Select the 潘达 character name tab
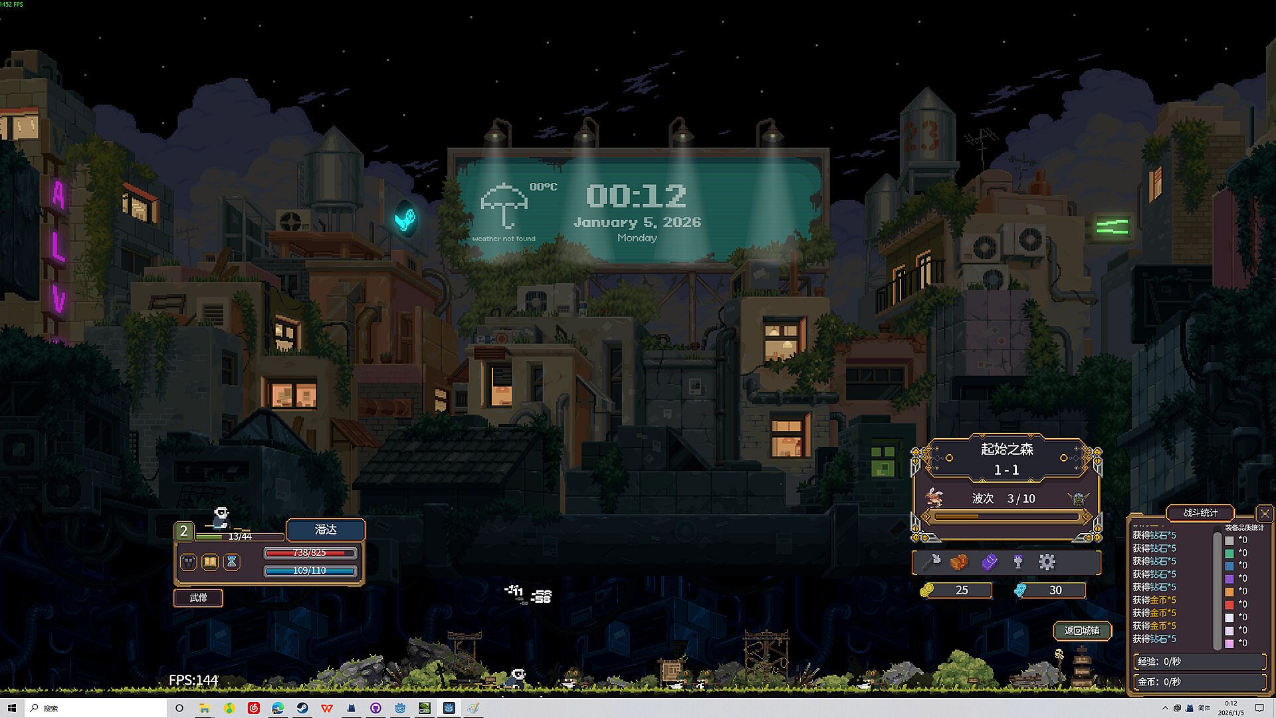The height and width of the screenshot is (718, 1276). point(326,530)
